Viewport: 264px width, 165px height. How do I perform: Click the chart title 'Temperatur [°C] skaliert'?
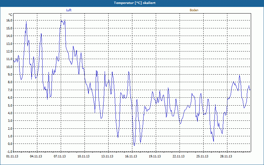pos(135,3)
